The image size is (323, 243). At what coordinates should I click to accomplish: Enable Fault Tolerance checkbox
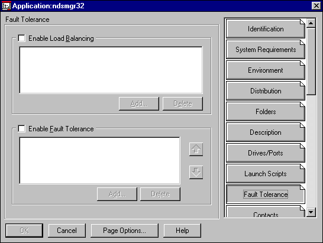pyautogui.click(x=22, y=129)
